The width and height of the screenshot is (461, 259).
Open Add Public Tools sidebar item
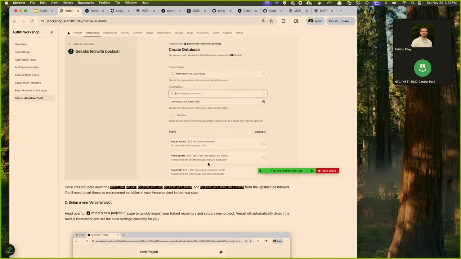(25, 60)
